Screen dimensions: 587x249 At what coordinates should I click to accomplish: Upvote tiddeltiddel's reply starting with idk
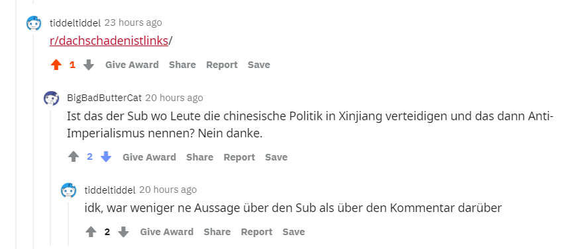coord(91,232)
